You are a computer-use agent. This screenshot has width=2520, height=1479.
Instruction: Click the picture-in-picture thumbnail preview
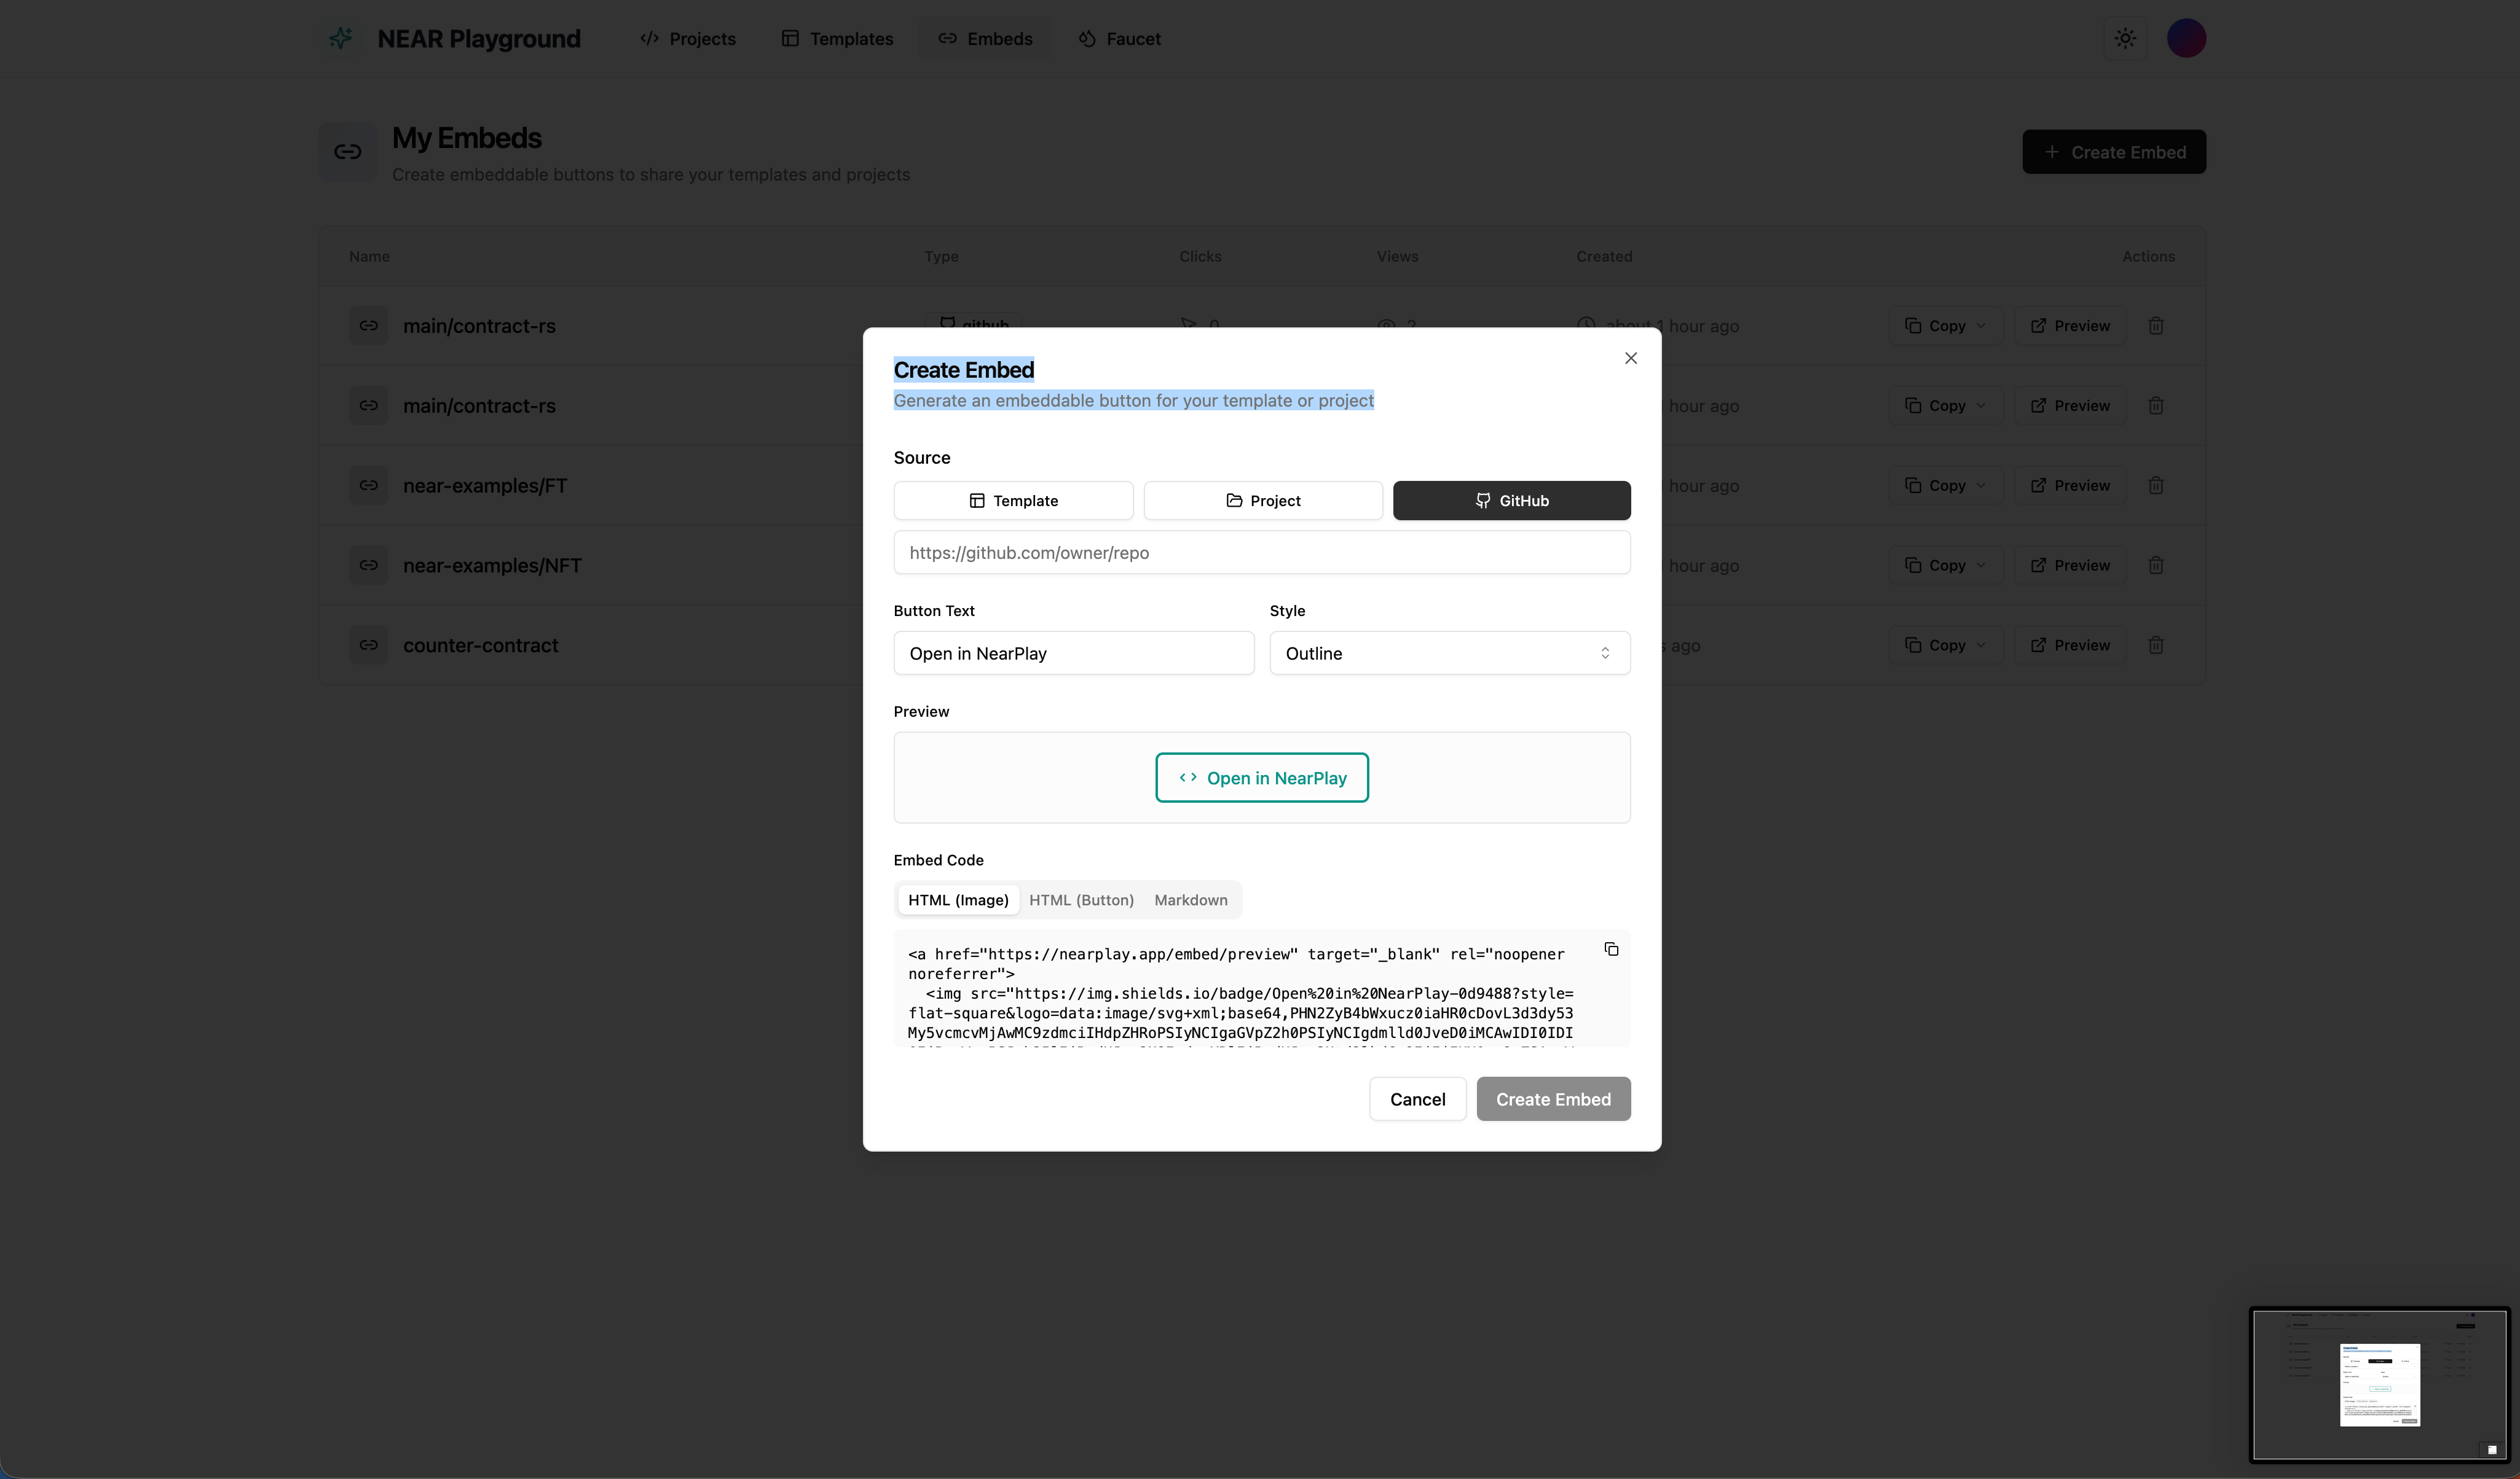pyautogui.click(x=2379, y=1385)
